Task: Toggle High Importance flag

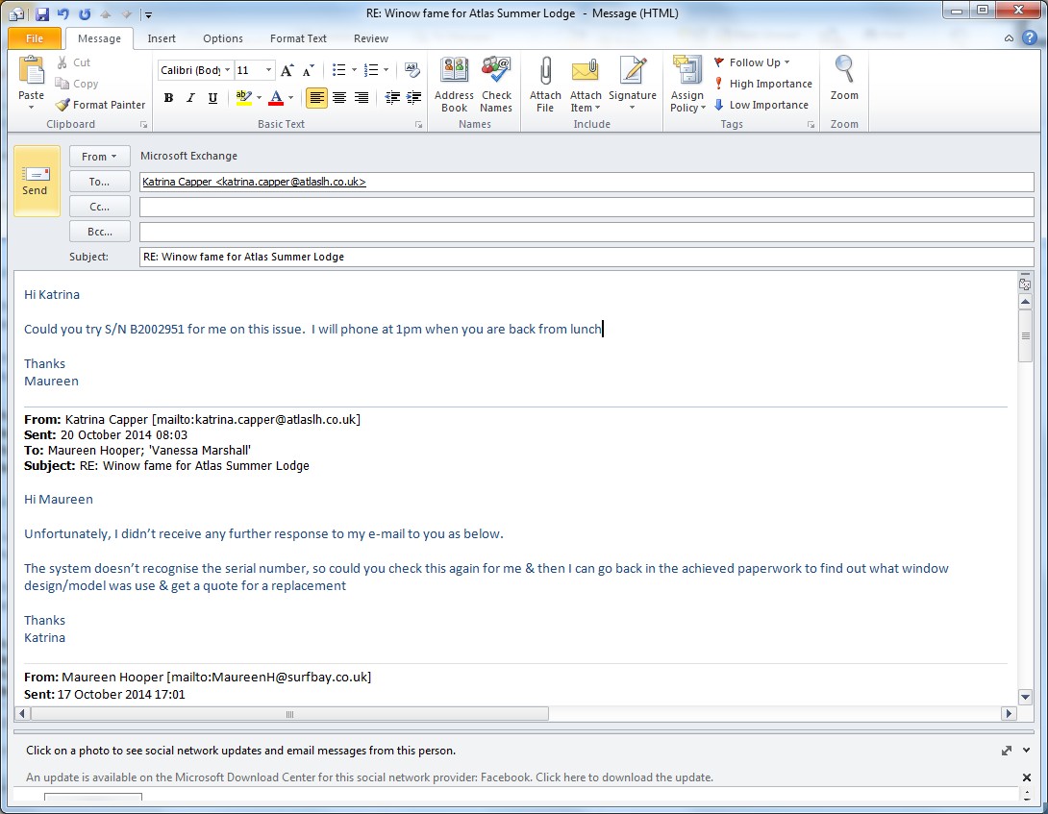Action: tap(763, 84)
